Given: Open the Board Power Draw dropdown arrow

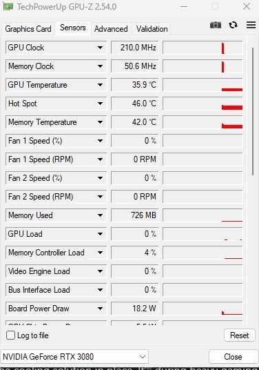Looking at the screenshot, I should [100, 309].
